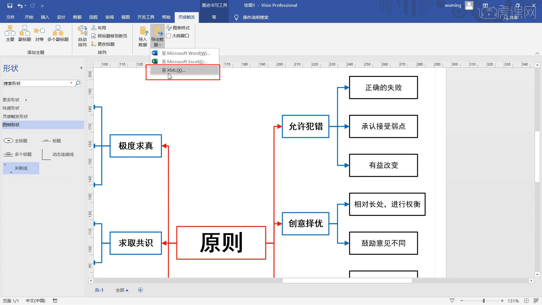The image size is (542, 305).
Task: Toggle the 全部 page filter at bottom
Action: (x=122, y=290)
